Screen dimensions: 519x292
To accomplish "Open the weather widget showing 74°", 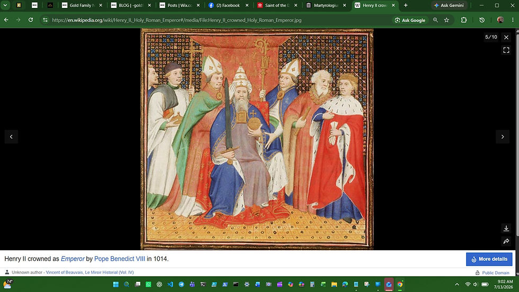I will (x=7, y=284).
